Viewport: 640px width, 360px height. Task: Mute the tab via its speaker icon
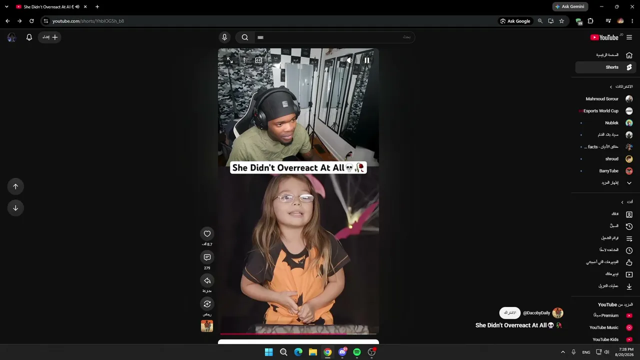[77, 6]
